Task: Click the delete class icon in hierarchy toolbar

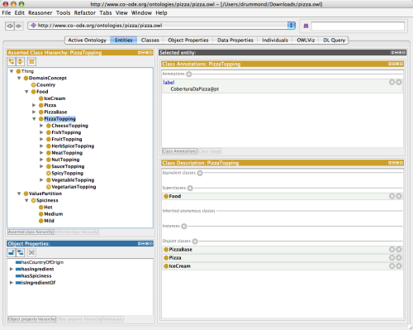Action: [x=31, y=61]
